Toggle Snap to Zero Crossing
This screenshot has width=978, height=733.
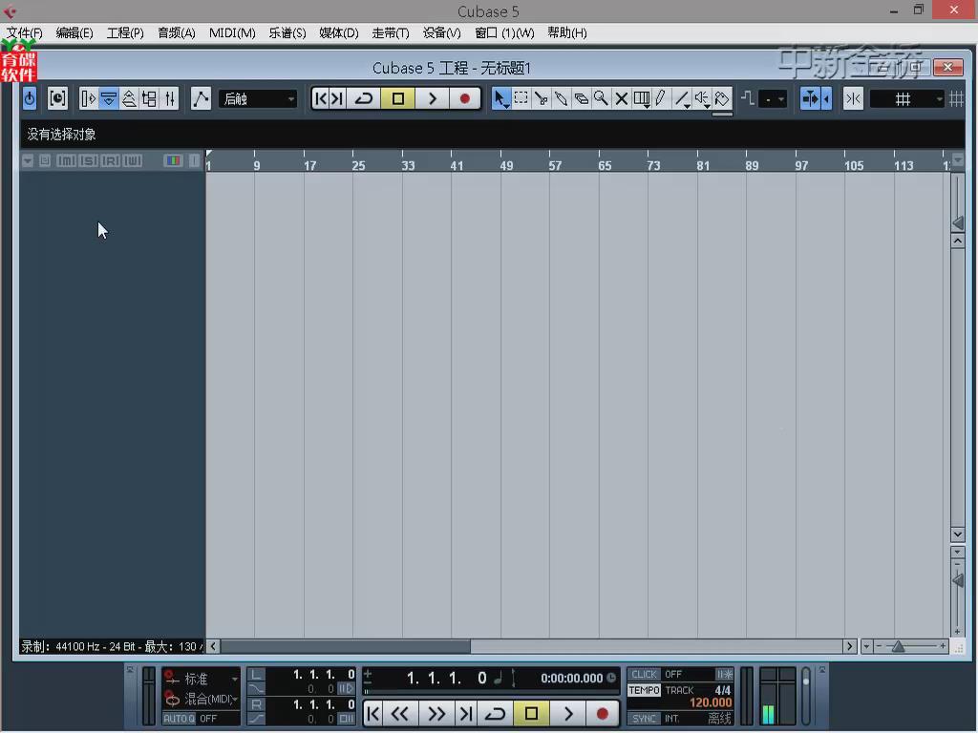[747, 98]
